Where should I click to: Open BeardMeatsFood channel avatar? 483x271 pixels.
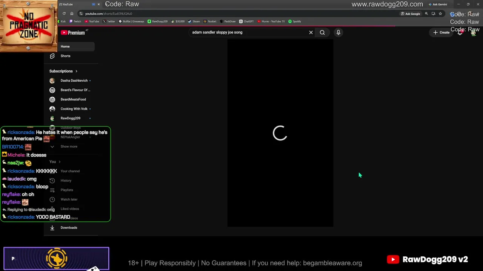pyautogui.click(x=52, y=99)
